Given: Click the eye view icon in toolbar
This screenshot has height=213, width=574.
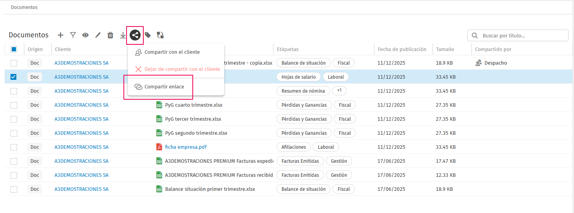Looking at the screenshot, I should pos(85,35).
